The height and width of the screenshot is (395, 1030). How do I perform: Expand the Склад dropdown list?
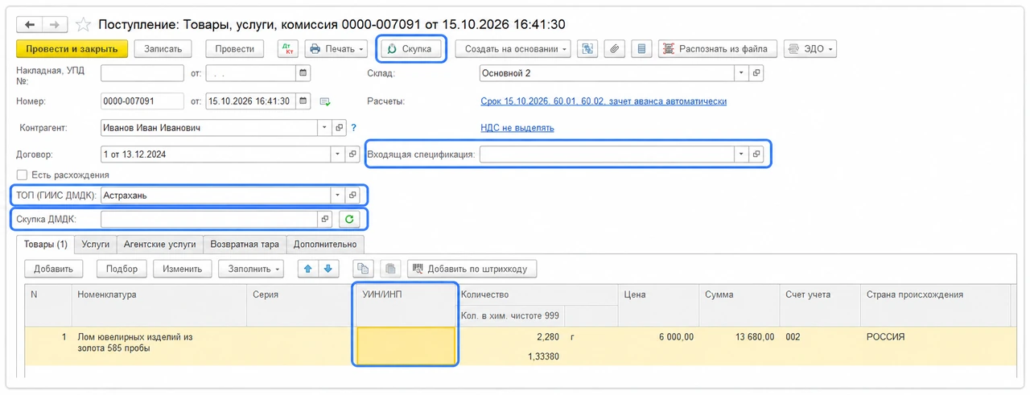coord(741,73)
